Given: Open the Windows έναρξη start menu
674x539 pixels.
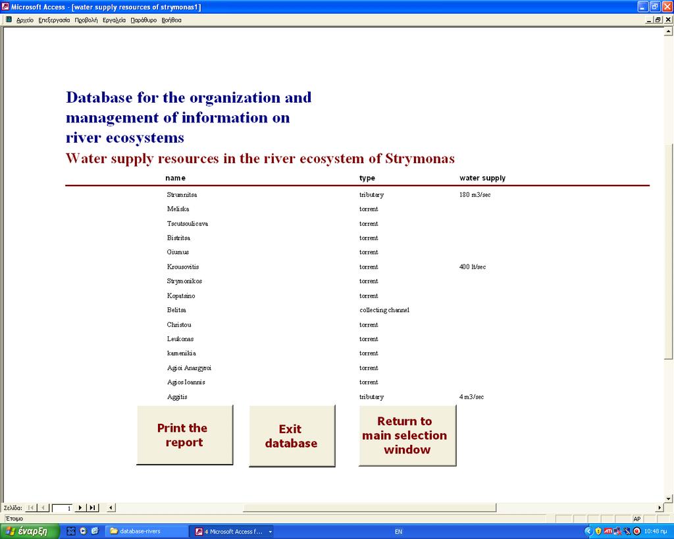Looking at the screenshot, I should click(30, 531).
